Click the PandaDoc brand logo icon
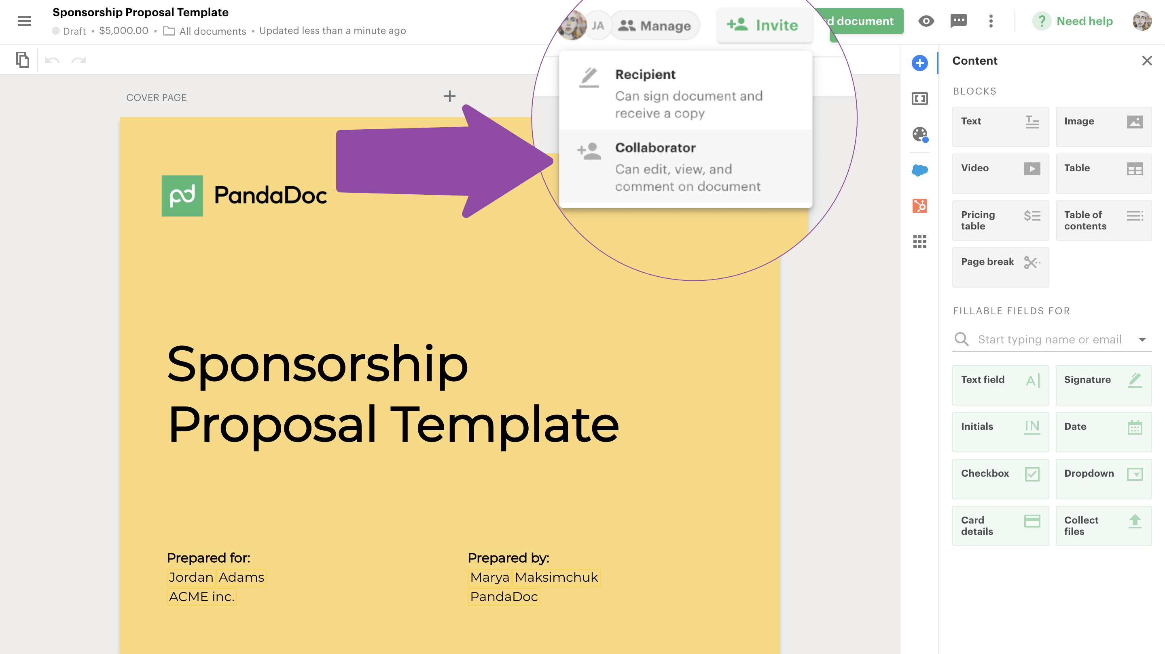Viewport: 1165px width, 654px height. point(182,196)
